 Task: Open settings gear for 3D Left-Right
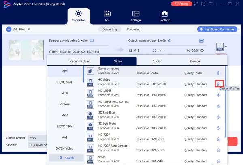point(219,128)
